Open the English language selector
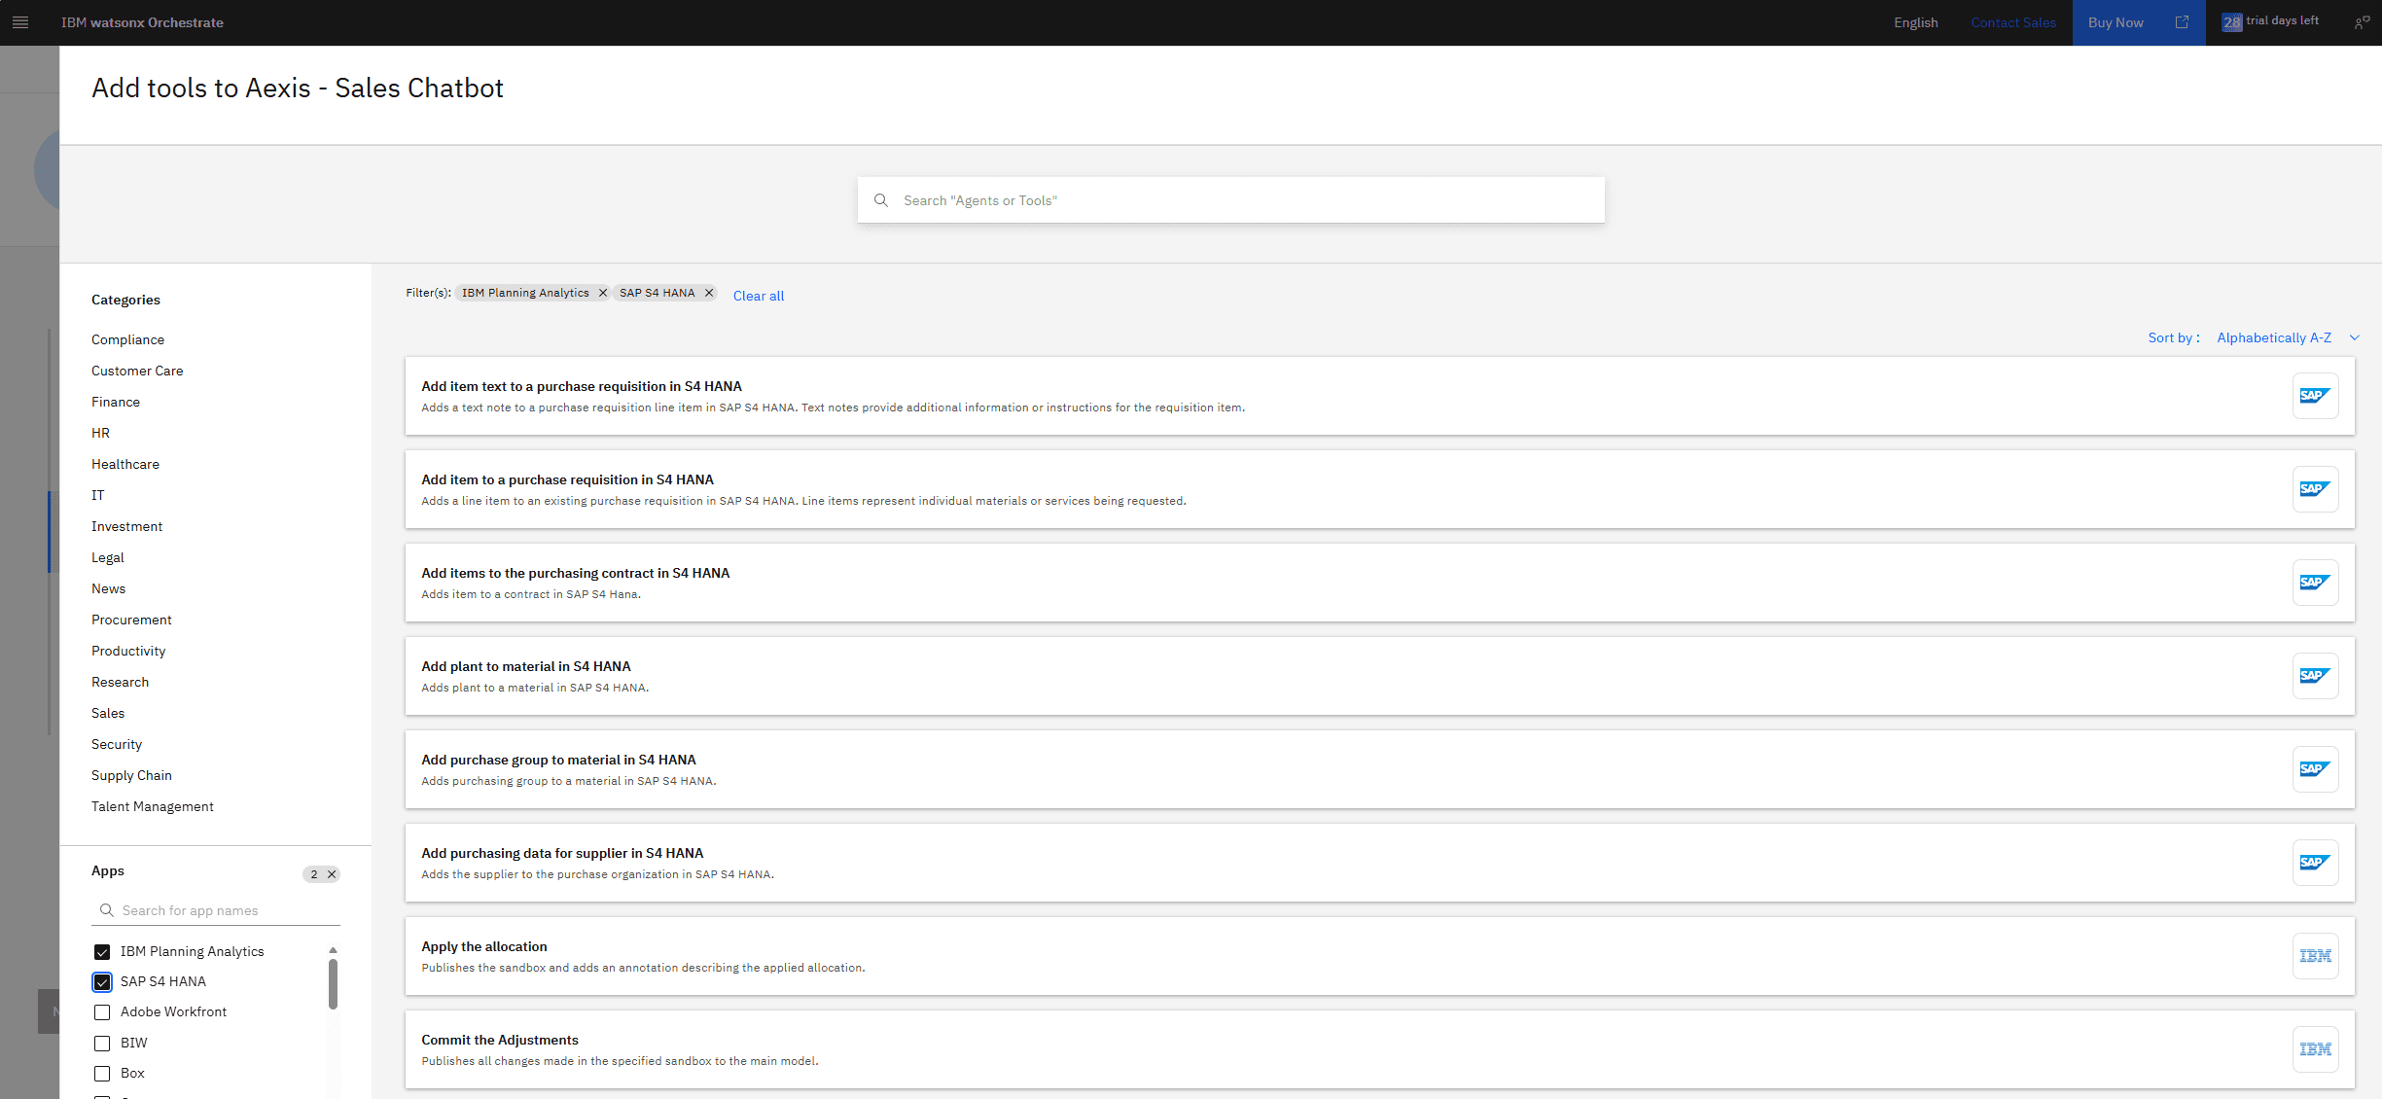Screen dimensions: 2382x1099 tap(1915, 22)
